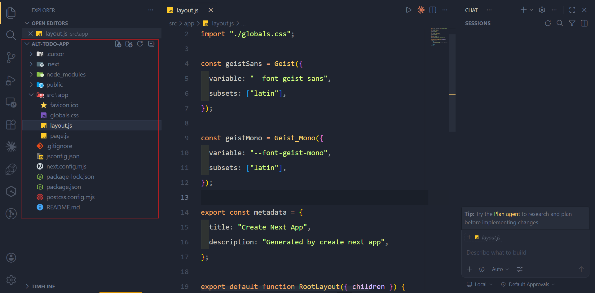
Task: Switch to the CHAT tab
Action: click(x=471, y=10)
